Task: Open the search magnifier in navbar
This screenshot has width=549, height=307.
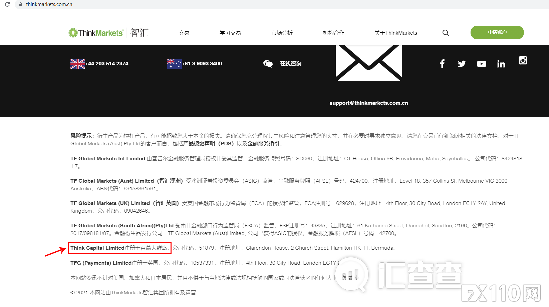Action: (x=446, y=33)
